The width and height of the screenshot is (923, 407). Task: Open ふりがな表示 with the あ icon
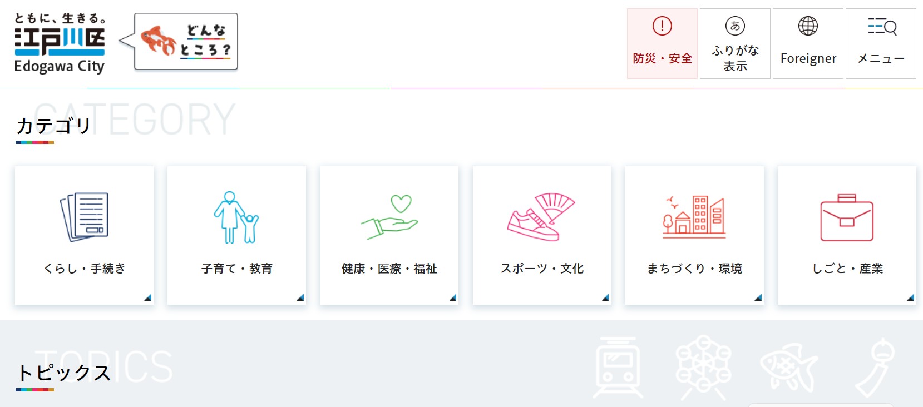pos(734,24)
